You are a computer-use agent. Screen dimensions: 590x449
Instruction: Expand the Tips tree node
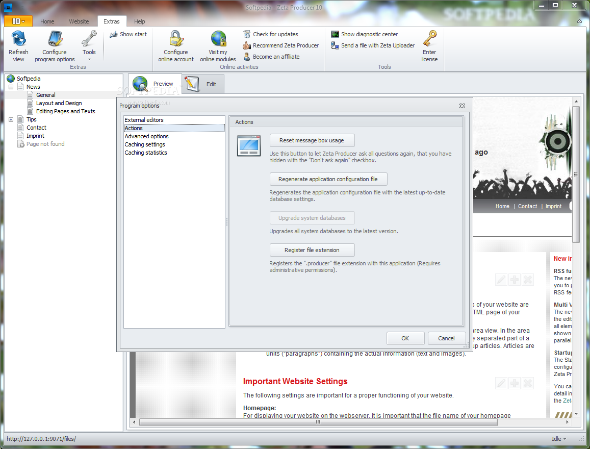11,120
